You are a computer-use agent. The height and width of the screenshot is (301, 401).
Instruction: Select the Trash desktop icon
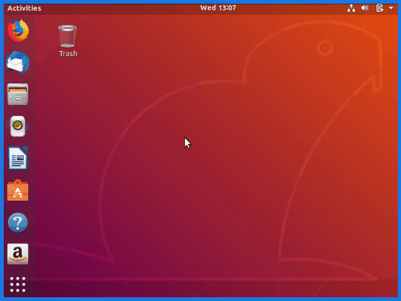(x=68, y=41)
